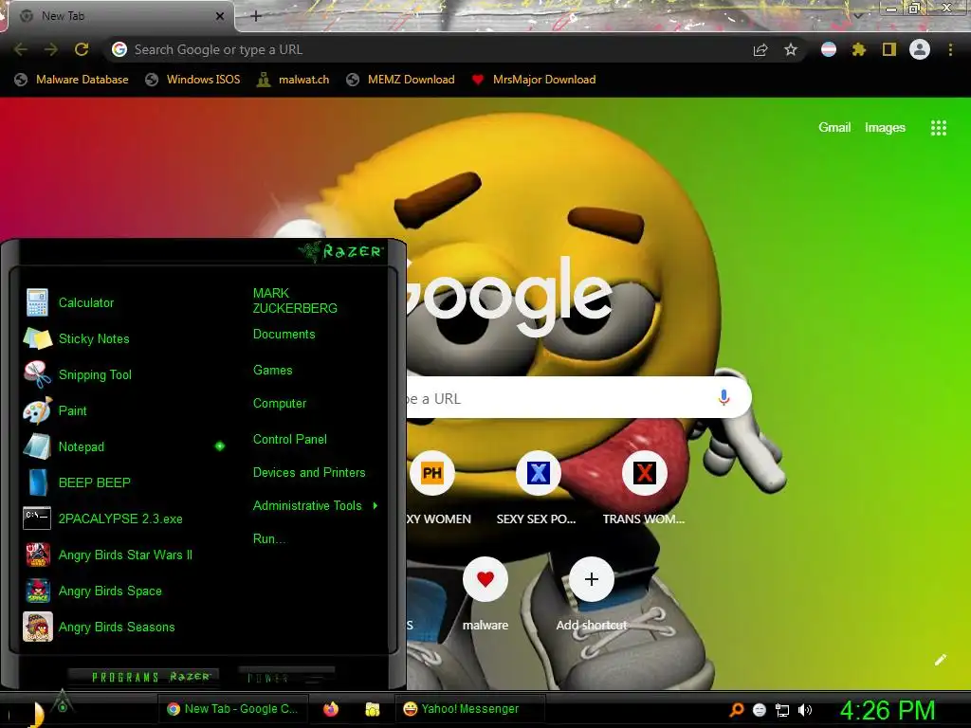This screenshot has height=728, width=971.
Task: Click Add shortcut button
Action: (x=592, y=579)
